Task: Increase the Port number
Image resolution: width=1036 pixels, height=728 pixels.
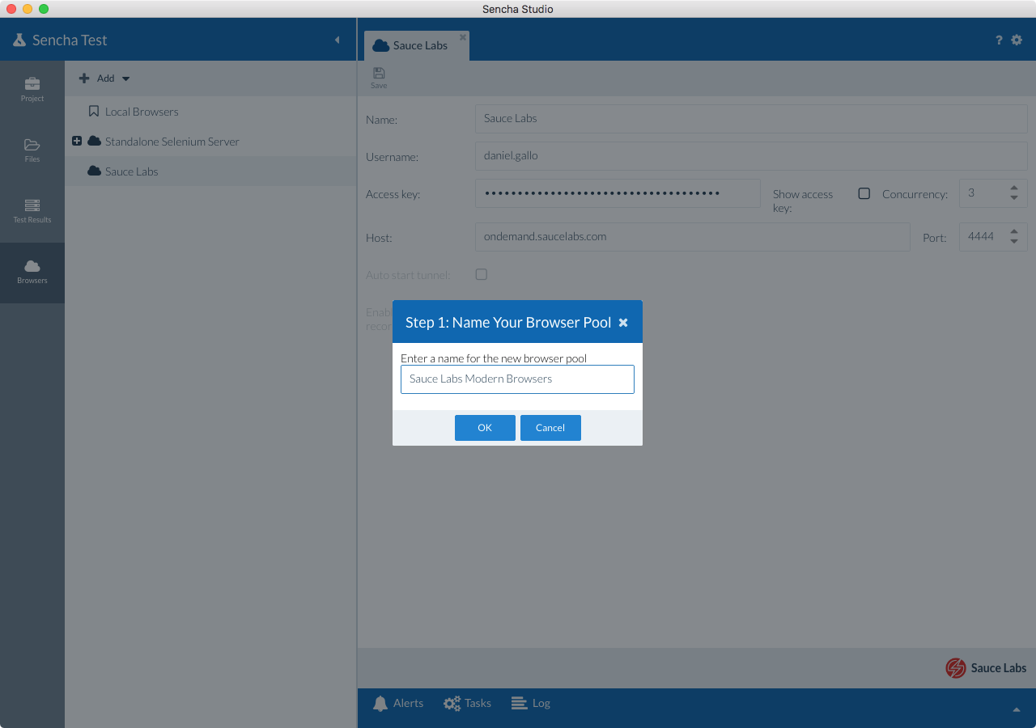Action: (x=1014, y=232)
